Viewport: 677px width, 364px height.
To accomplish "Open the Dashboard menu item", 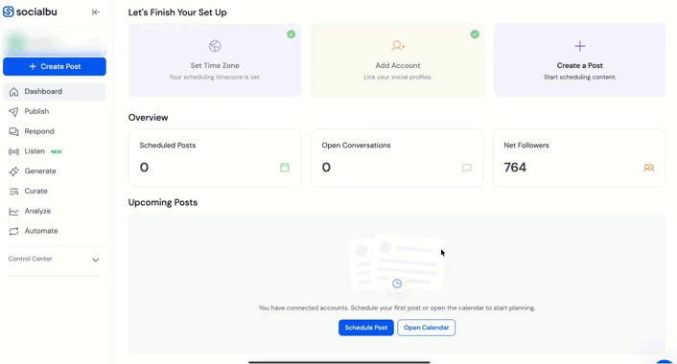I will click(55, 91).
